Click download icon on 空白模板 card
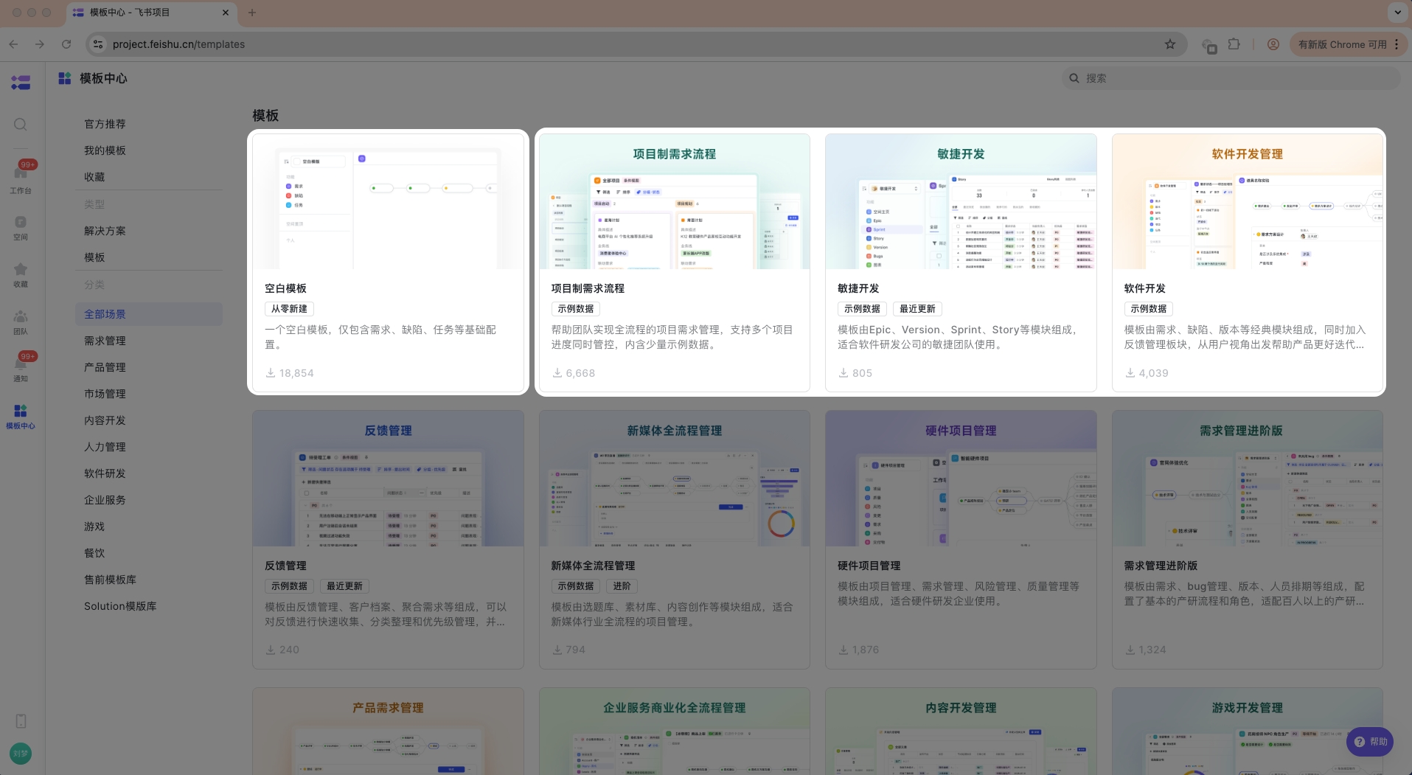The width and height of the screenshot is (1412, 775). (271, 373)
